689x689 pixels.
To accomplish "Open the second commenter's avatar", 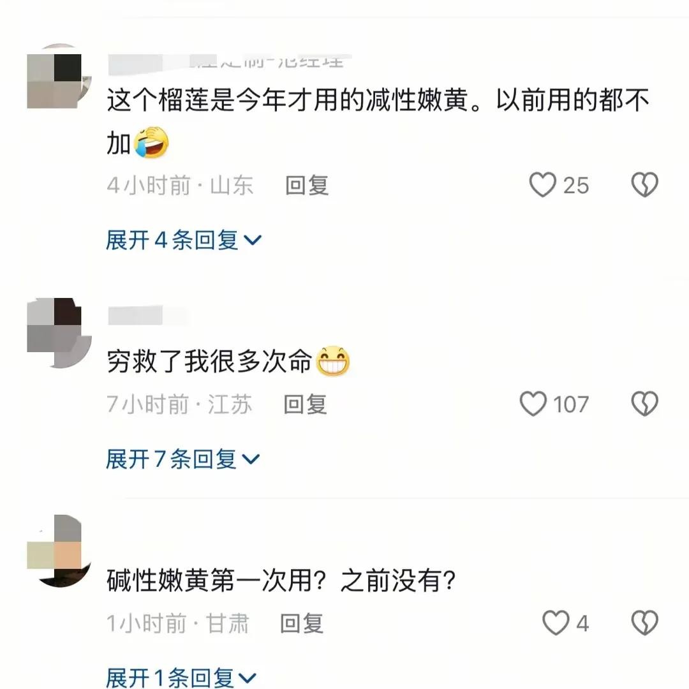I will coord(59,332).
